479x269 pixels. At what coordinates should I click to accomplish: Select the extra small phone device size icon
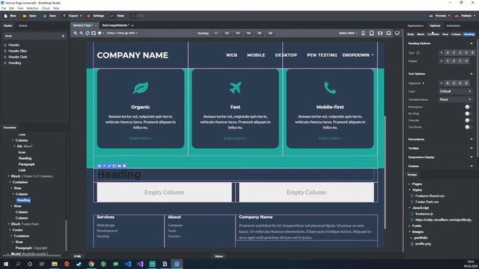tap(363, 33)
